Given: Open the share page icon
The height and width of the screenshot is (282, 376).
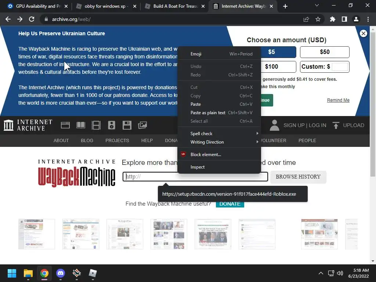Looking at the screenshot, I should pyautogui.click(x=306, y=19).
